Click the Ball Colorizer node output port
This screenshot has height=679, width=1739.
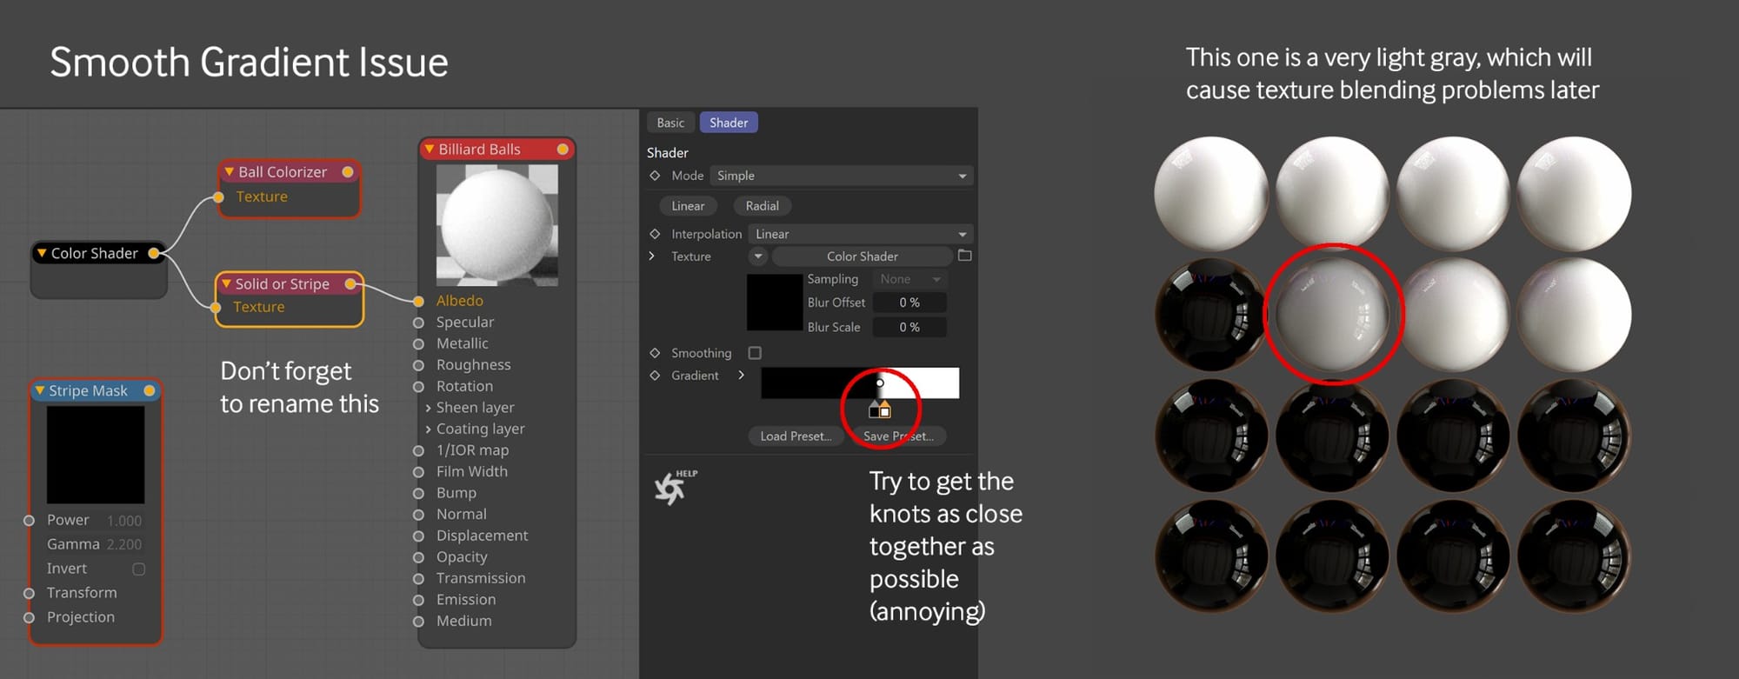(x=348, y=172)
